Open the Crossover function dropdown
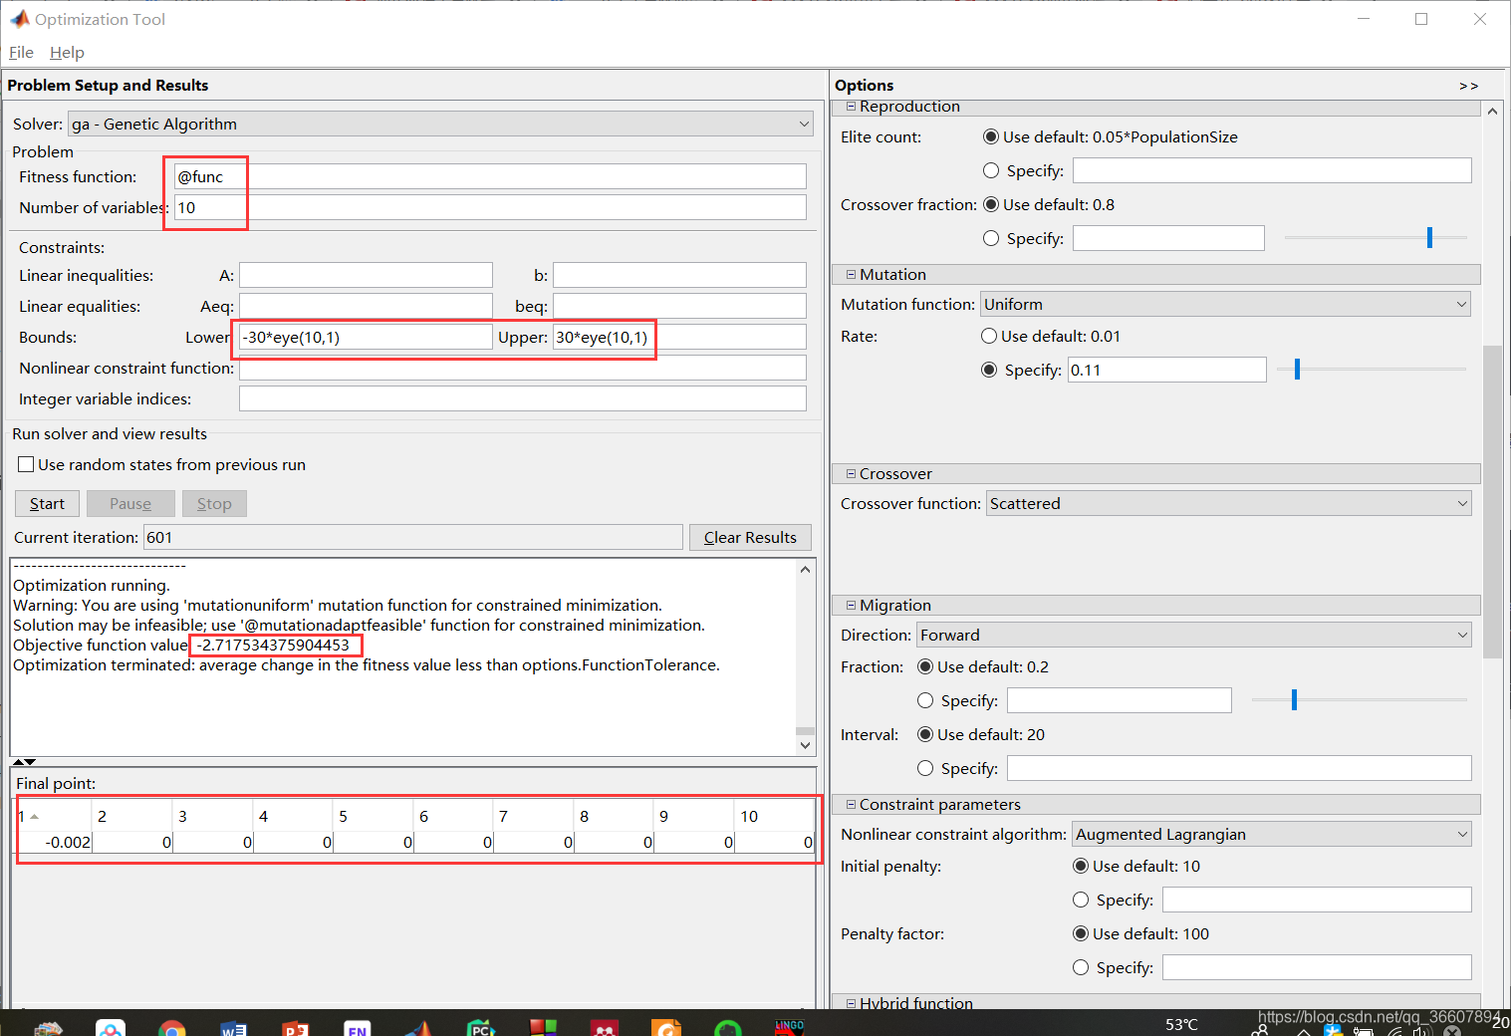The image size is (1511, 1036). click(1228, 503)
